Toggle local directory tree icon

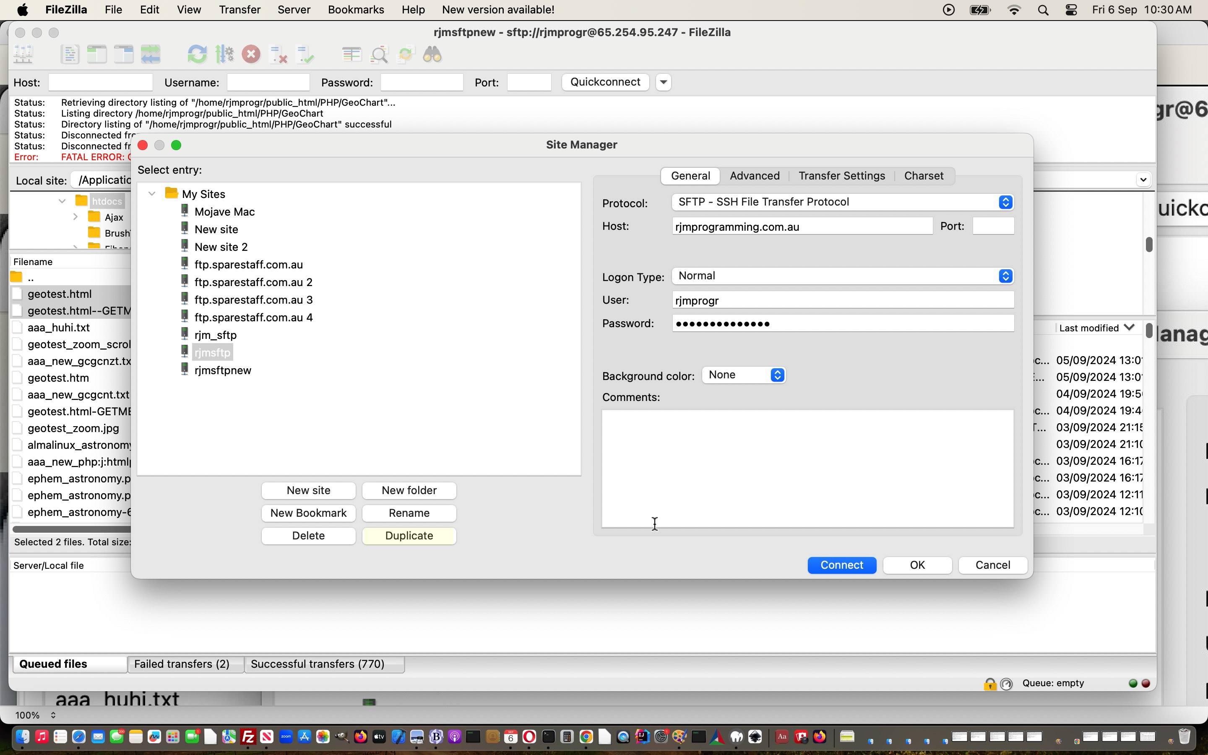pyautogui.click(x=97, y=55)
